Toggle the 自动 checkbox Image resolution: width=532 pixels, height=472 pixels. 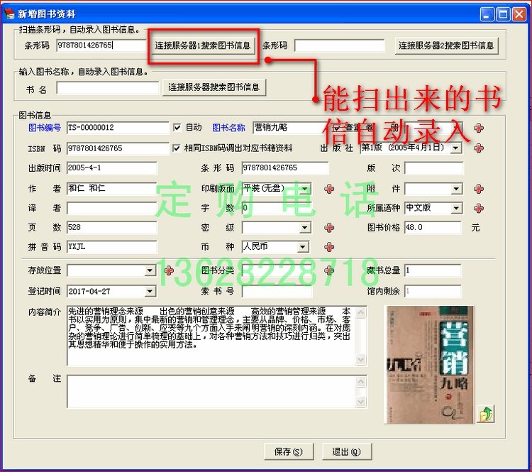177,128
